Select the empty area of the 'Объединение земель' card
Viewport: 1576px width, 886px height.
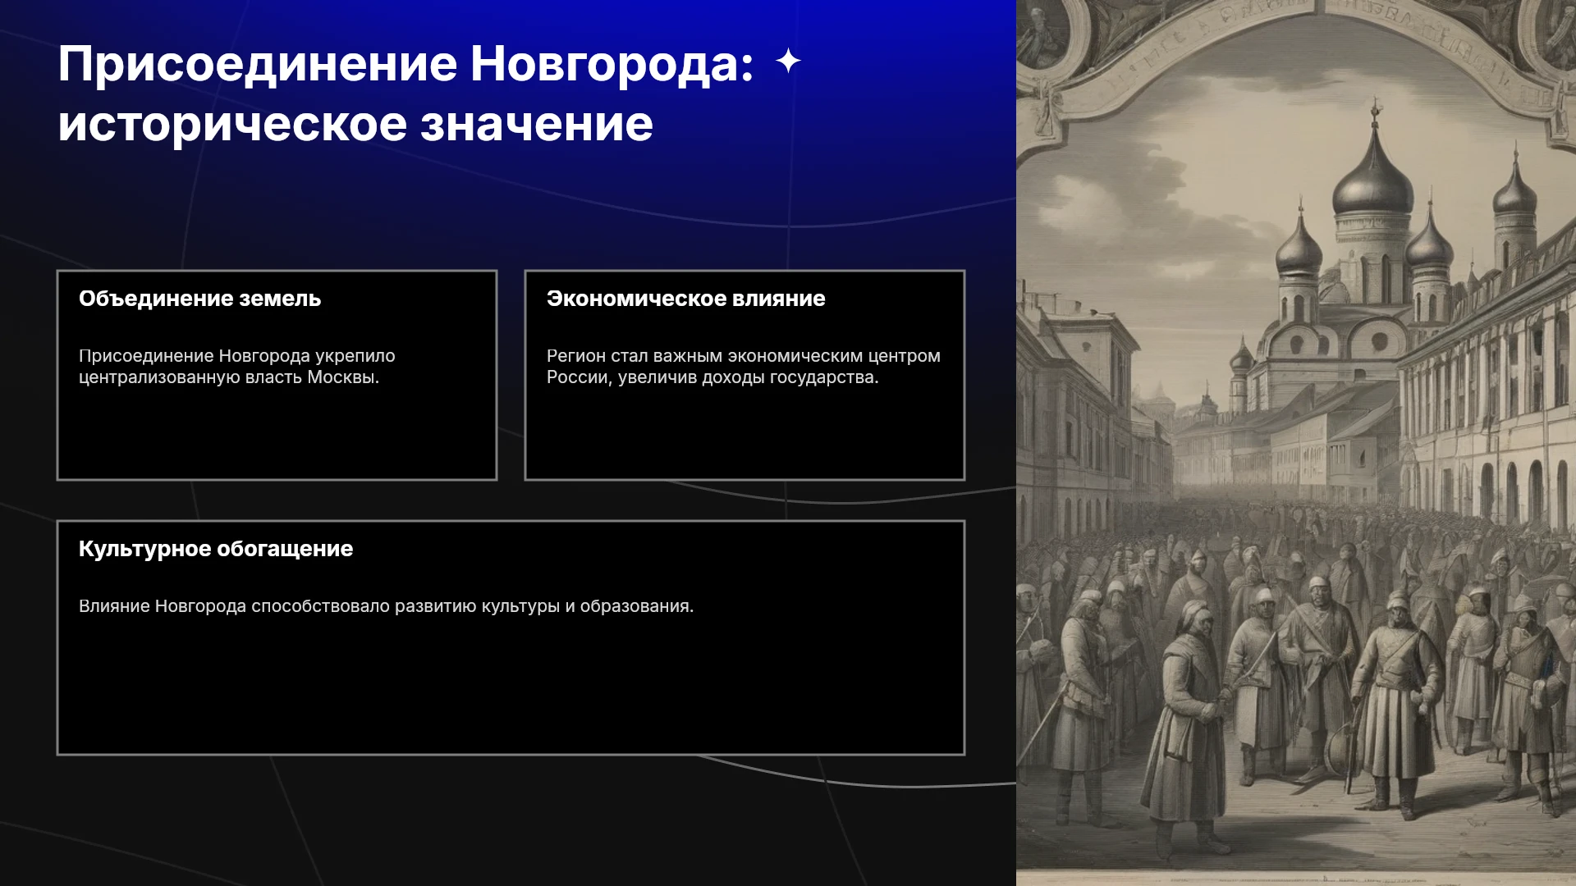[277, 433]
